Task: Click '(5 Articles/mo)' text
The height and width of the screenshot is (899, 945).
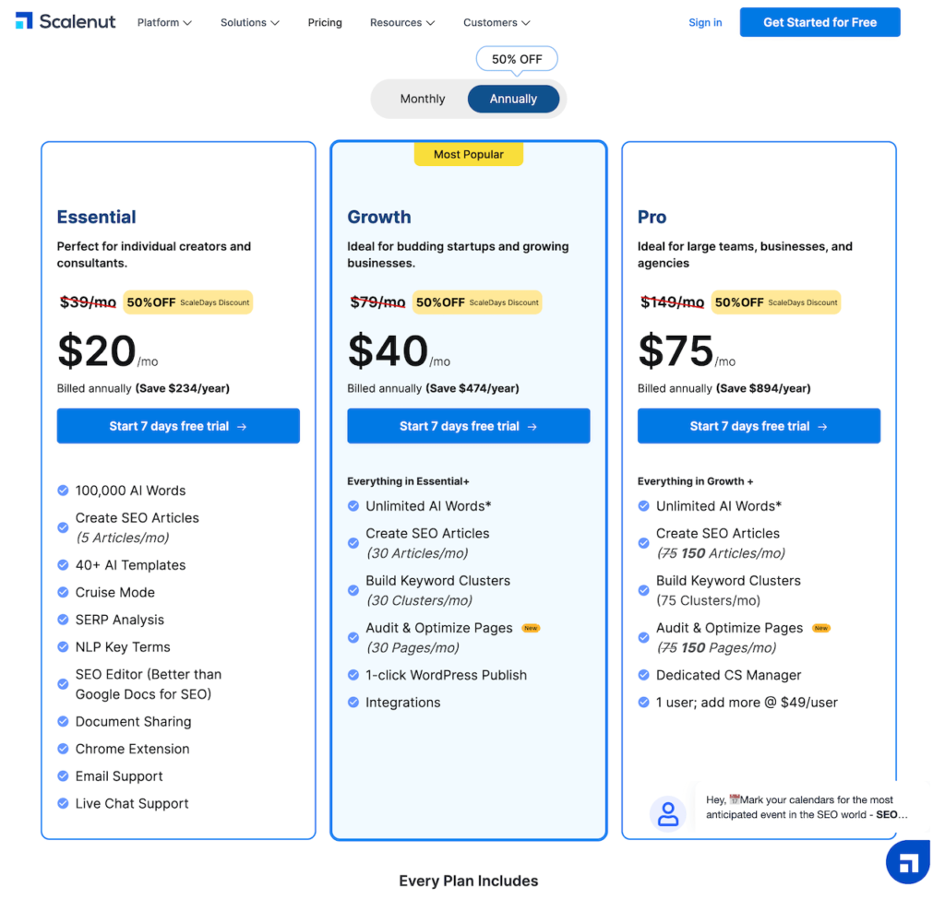Action: click(123, 538)
